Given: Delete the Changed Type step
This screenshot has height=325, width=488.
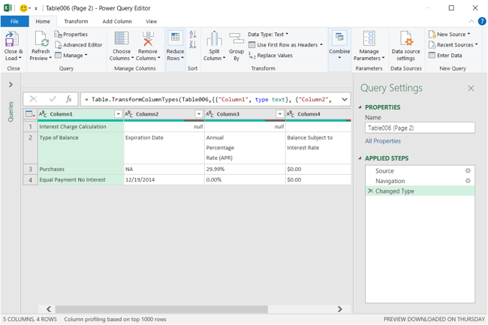Looking at the screenshot, I should (x=370, y=191).
